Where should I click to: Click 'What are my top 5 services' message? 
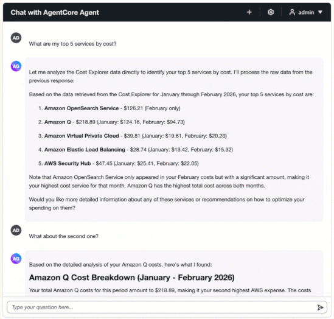(x=72, y=44)
